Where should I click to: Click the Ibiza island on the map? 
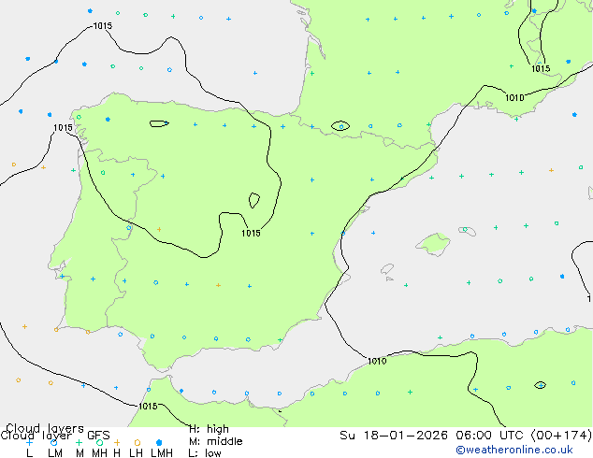click(387, 269)
